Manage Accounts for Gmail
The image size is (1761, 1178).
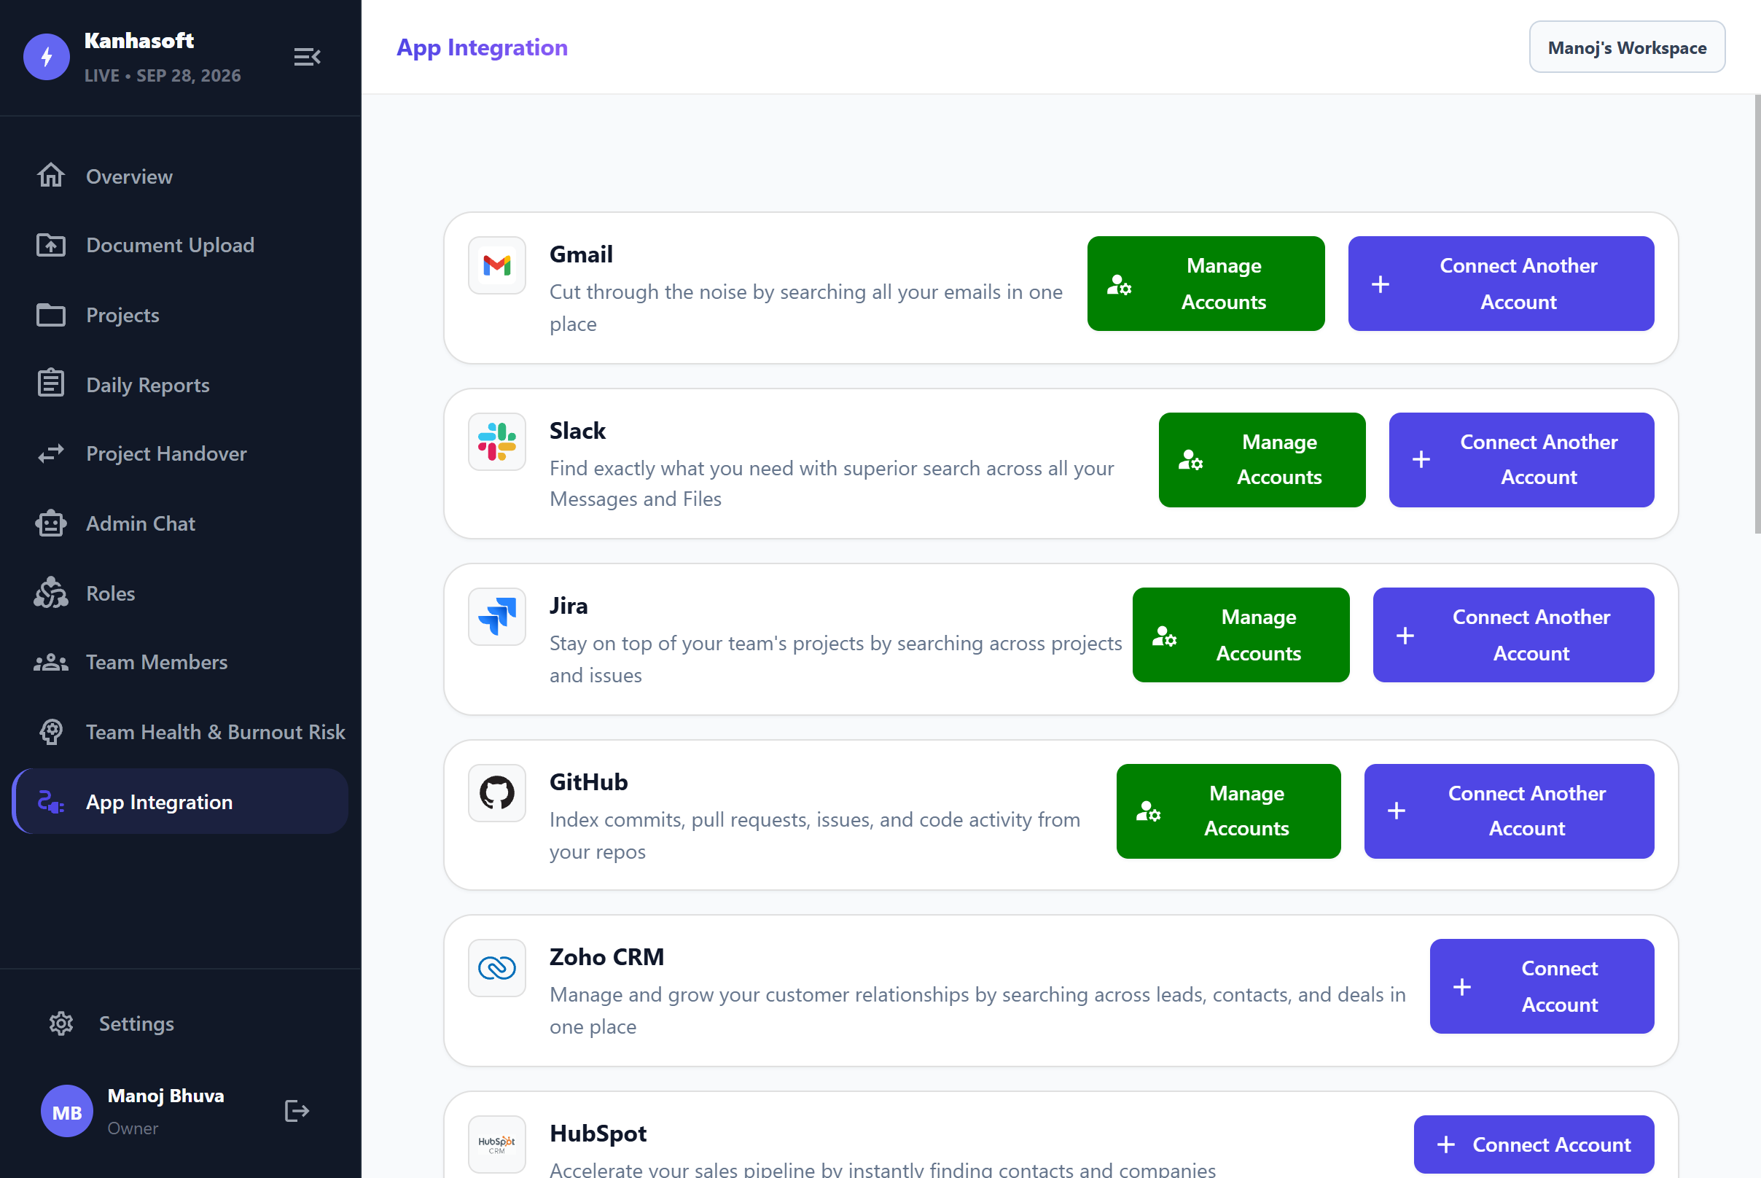click(x=1206, y=284)
